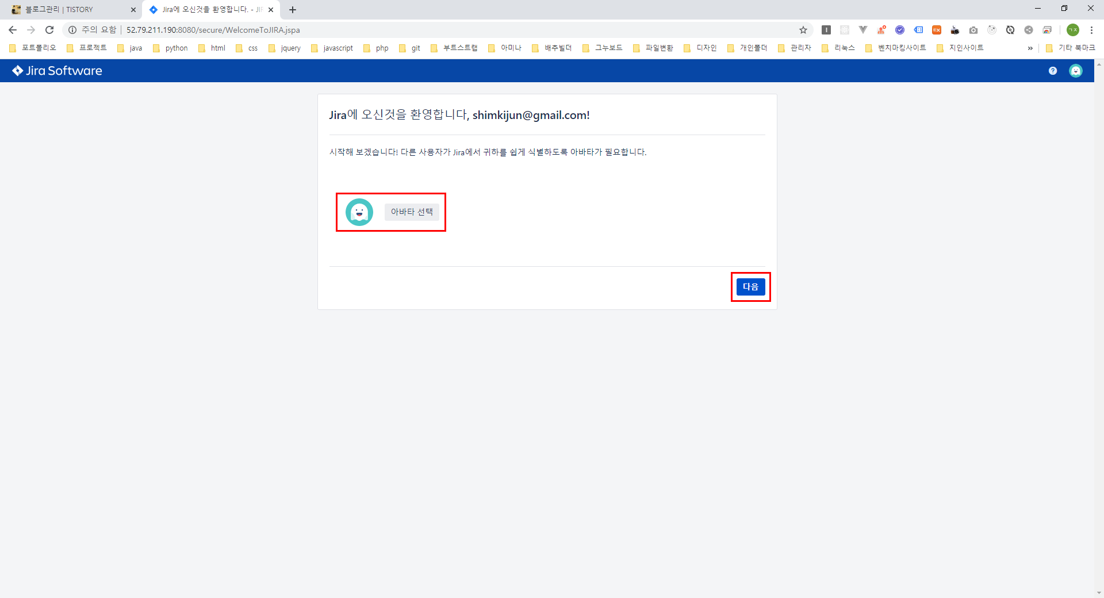1104x598 pixels.
Task: Open the 부트스트랩 bookmark folder
Action: pyautogui.click(x=454, y=48)
